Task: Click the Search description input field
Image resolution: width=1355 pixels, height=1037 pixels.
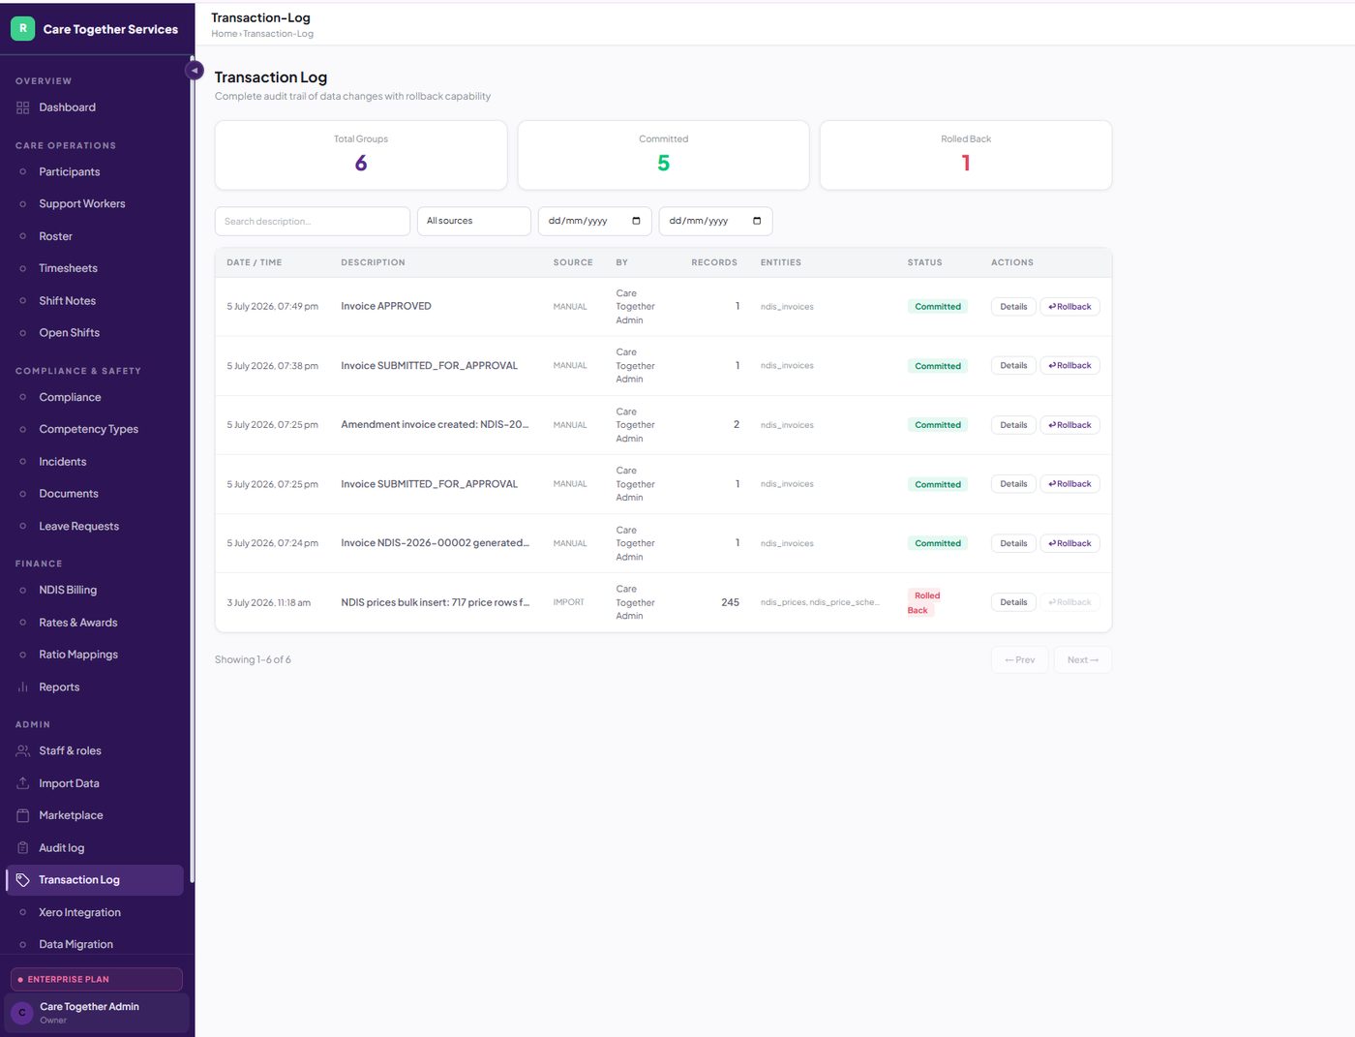Action: coord(313,221)
